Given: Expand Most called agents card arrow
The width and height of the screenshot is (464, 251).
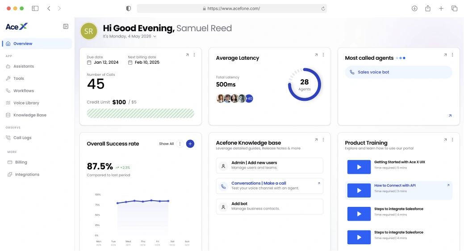Looking at the screenshot, I should tap(445, 55).
